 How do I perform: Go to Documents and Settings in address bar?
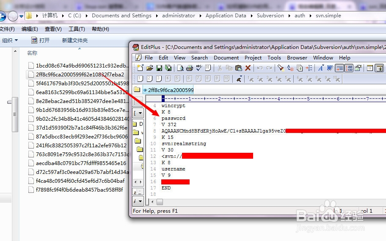click(121, 16)
